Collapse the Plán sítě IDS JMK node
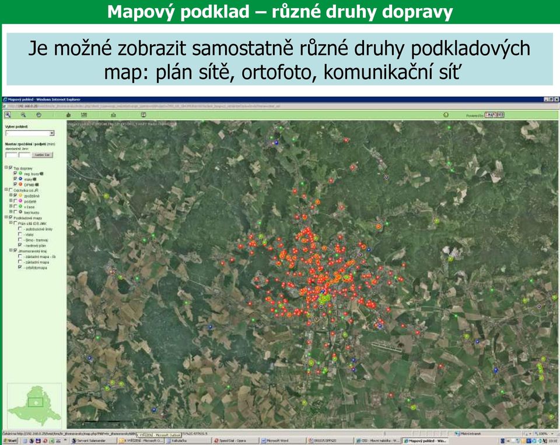The image size is (560, 445). pos(10,223)
